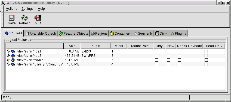The height and width of the screenshot is (102, 231).
Task: Click the Ext2/3 plugin cell
Action: 86,51
